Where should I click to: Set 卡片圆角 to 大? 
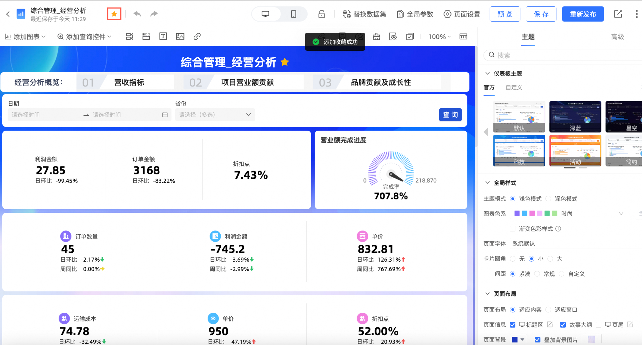coord(550,259)
